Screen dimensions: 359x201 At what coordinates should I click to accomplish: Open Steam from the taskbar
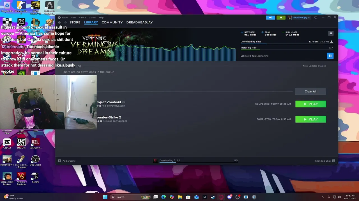(213, 197)
